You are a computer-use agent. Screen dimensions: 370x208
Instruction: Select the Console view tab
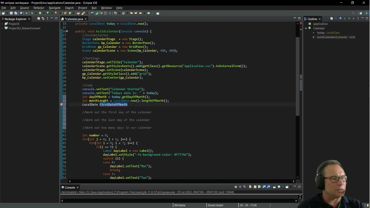tap(70, 187)
